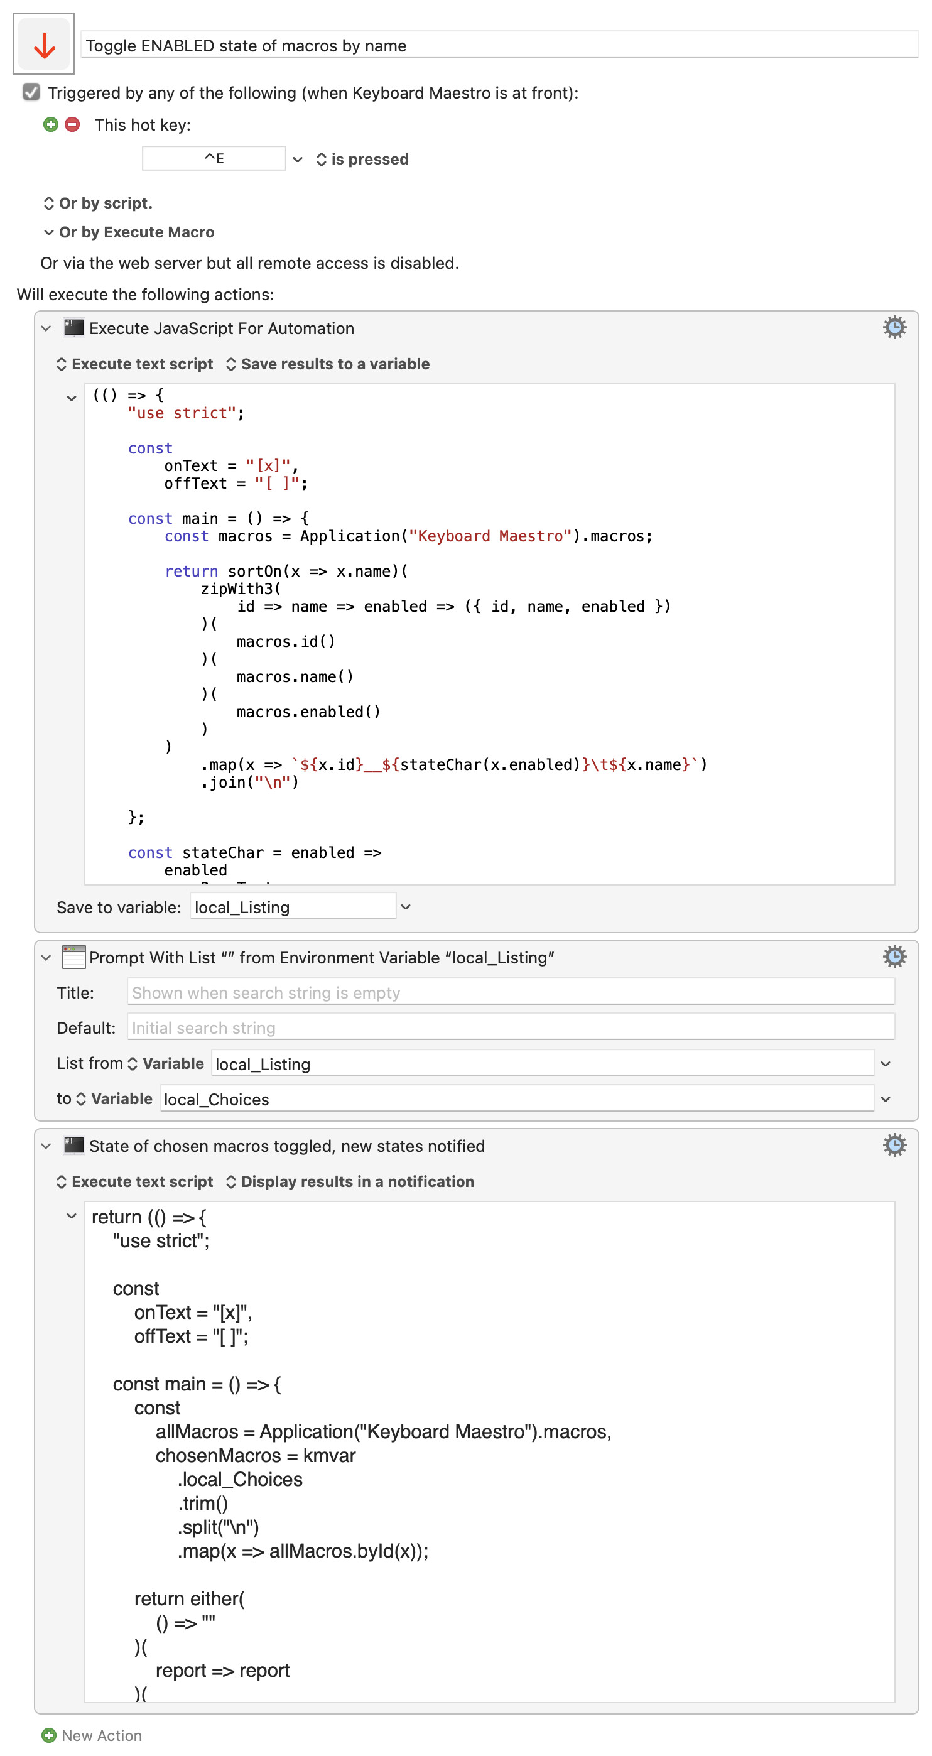Collapse the first script text area chevron

pyautogui.click(x=71, y=398)
